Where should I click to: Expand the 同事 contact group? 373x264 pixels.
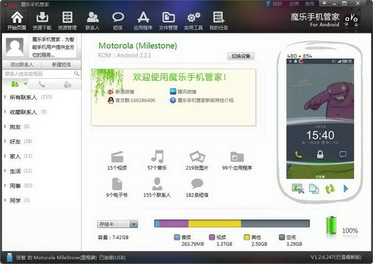[15, 186]
